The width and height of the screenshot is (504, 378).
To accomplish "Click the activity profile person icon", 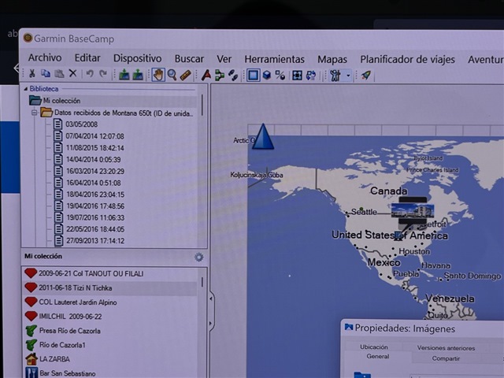I will [x=335, y=76].
